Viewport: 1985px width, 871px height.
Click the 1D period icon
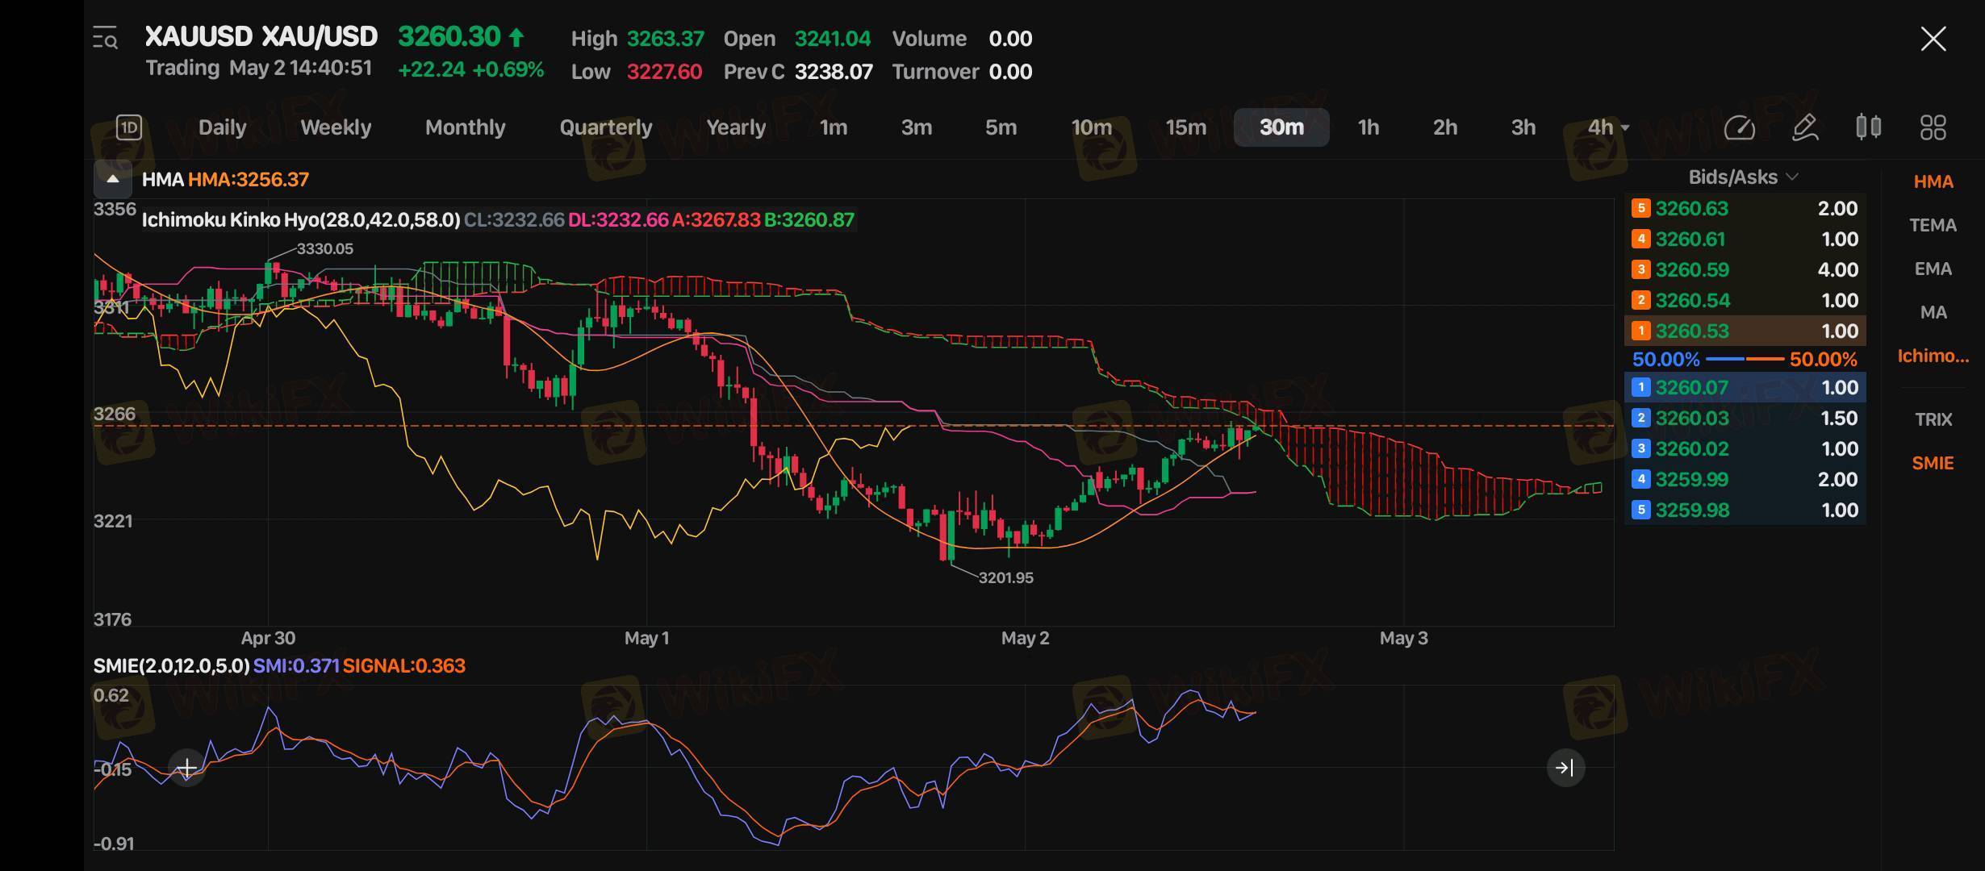129,127
